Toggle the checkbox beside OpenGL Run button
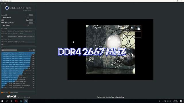The image size is (184, 103). (34, 15)
